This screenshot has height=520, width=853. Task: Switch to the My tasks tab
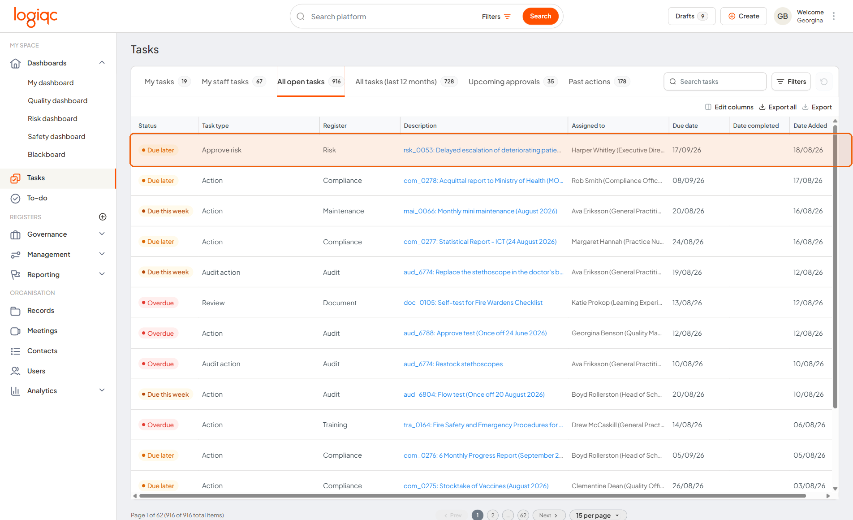point(166,82)
